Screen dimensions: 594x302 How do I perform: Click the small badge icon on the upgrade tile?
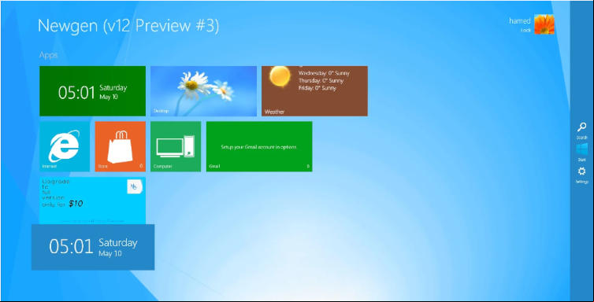pos(135,186)
